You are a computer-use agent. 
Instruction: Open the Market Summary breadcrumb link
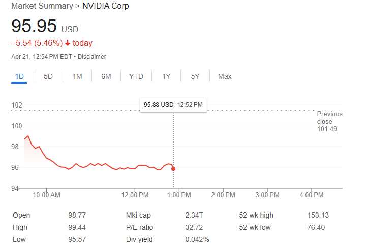42,6
